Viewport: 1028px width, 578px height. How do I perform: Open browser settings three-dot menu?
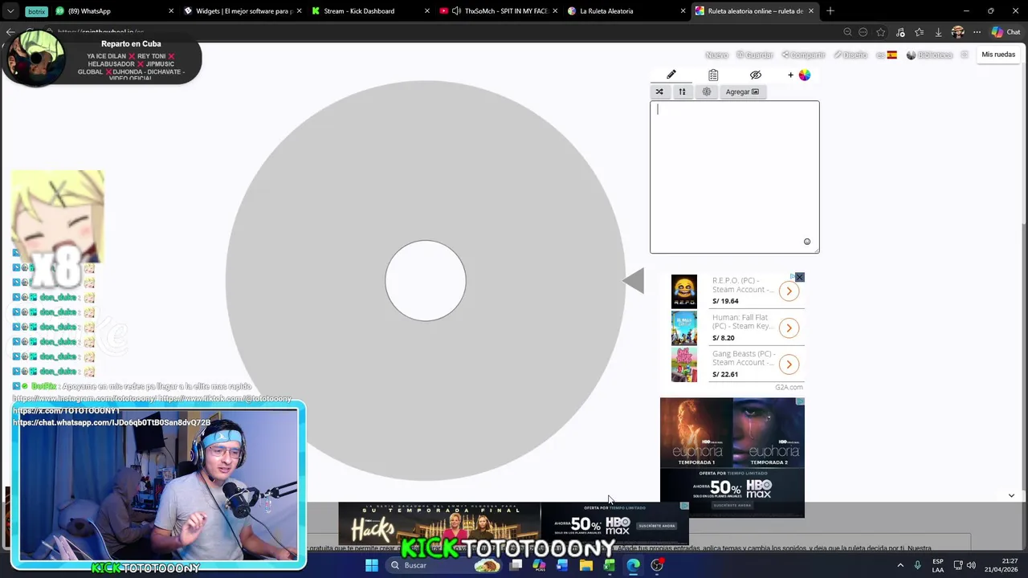(x=977, y=32)
